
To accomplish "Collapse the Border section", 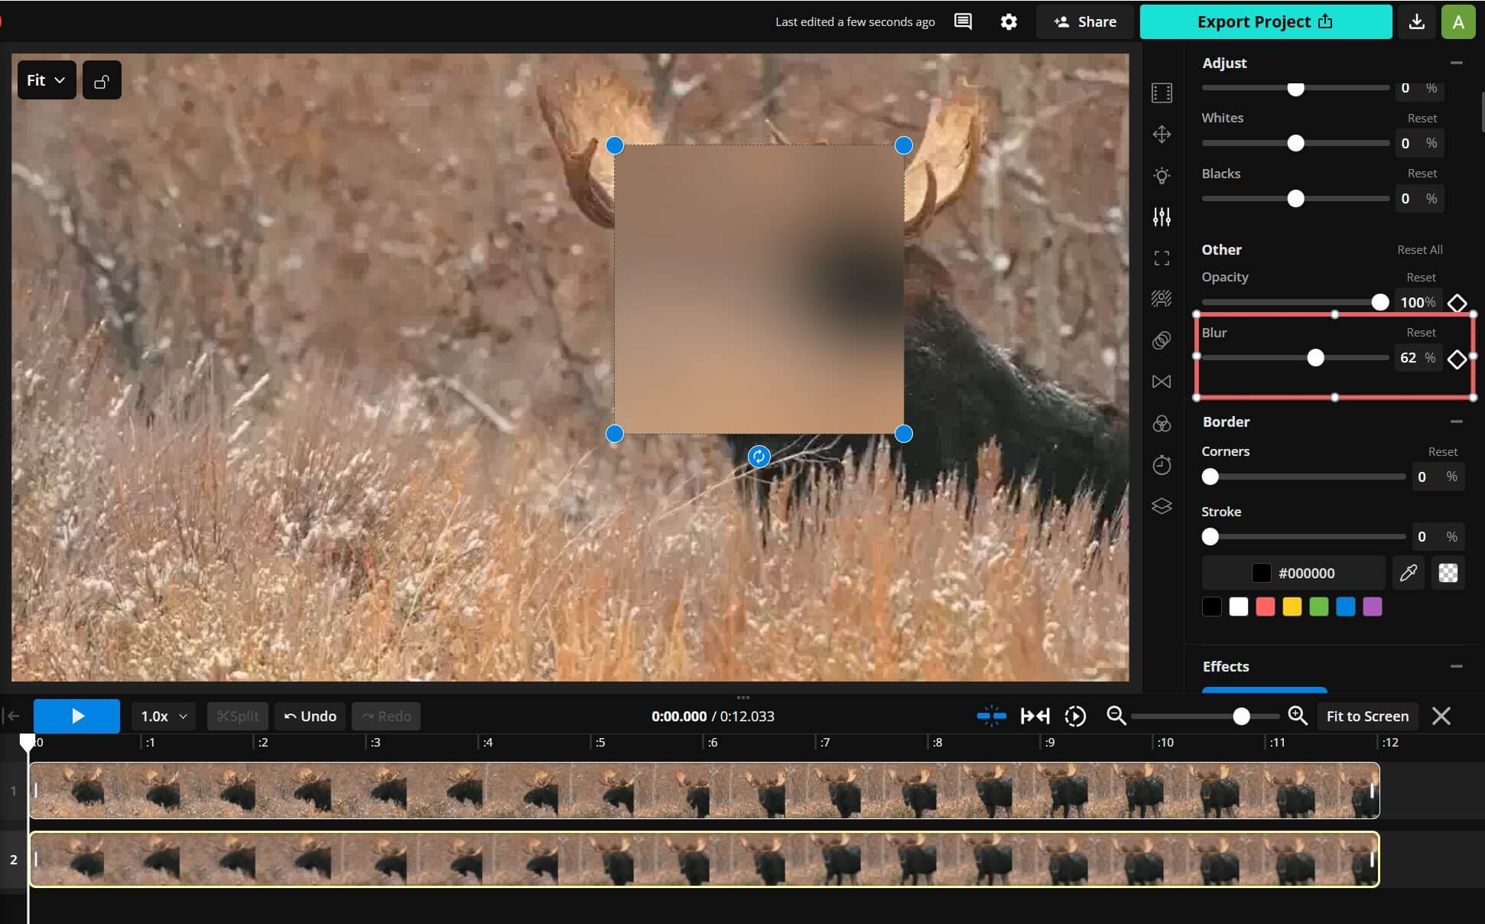I will point(1455,421).
